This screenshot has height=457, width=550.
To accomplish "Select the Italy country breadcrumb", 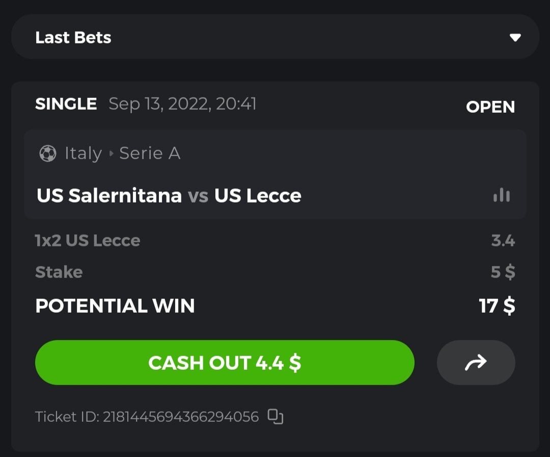I will coord(83,154).
